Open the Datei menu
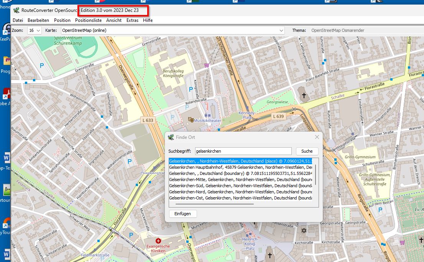 pos(18,20)
